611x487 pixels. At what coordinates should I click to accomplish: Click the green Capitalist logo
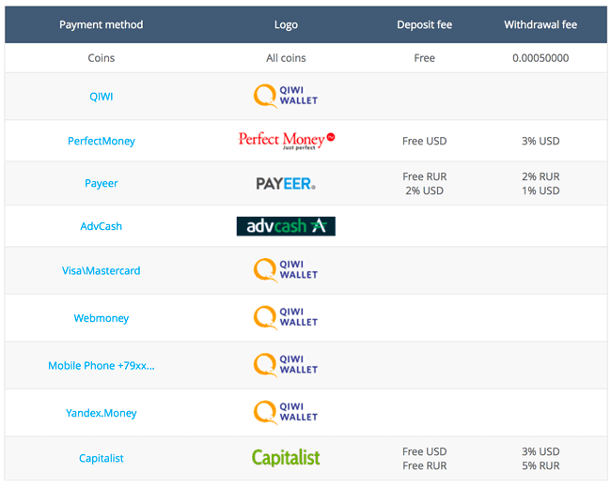[286, 458]
